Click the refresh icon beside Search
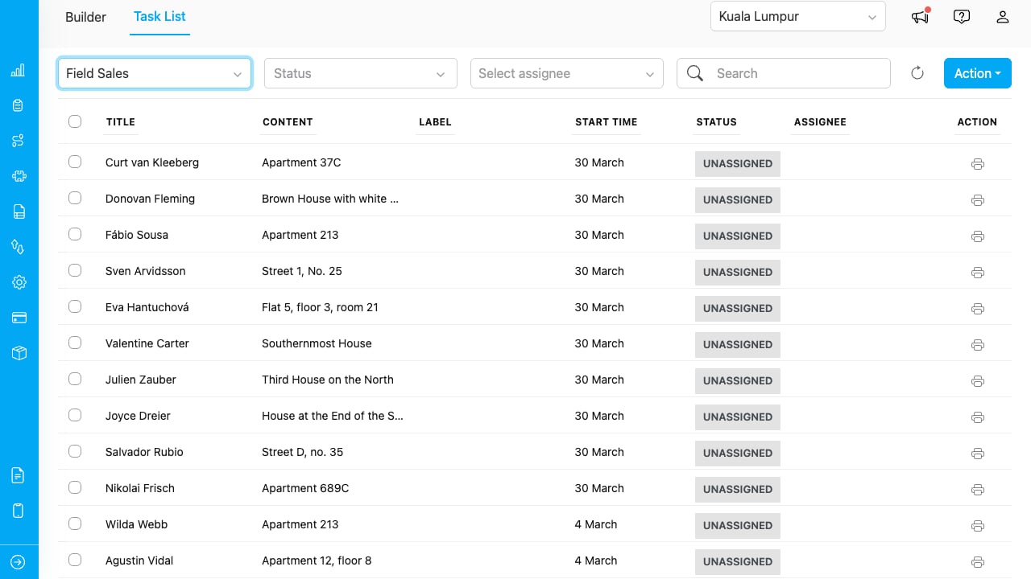This screenshot has width=1031, height=579. [x=917, y=73]
